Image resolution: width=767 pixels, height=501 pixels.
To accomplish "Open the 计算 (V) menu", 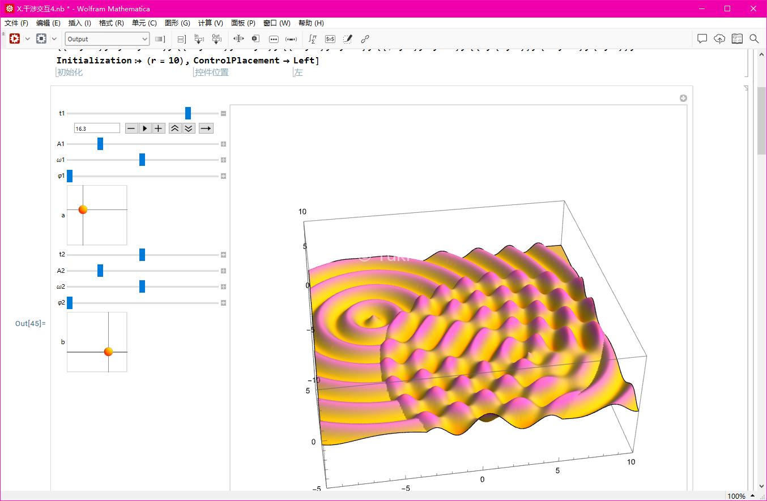I will tap(210, 23).
